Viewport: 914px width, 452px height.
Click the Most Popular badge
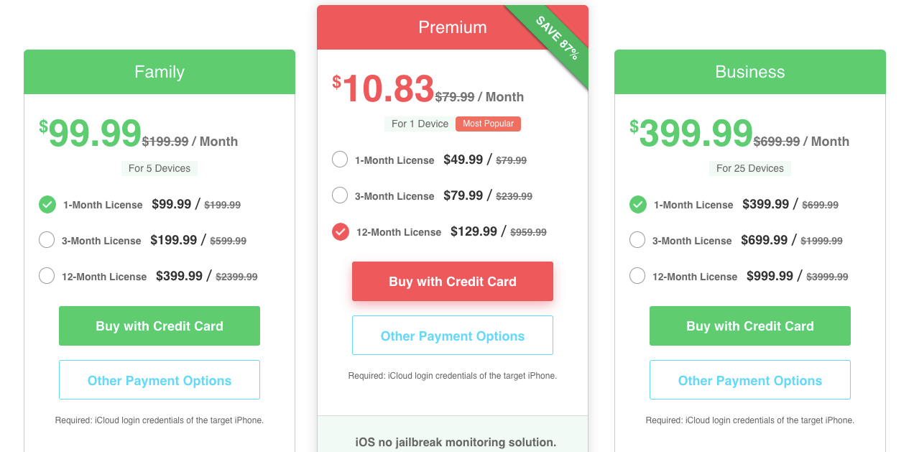click(x=488, y=124)
